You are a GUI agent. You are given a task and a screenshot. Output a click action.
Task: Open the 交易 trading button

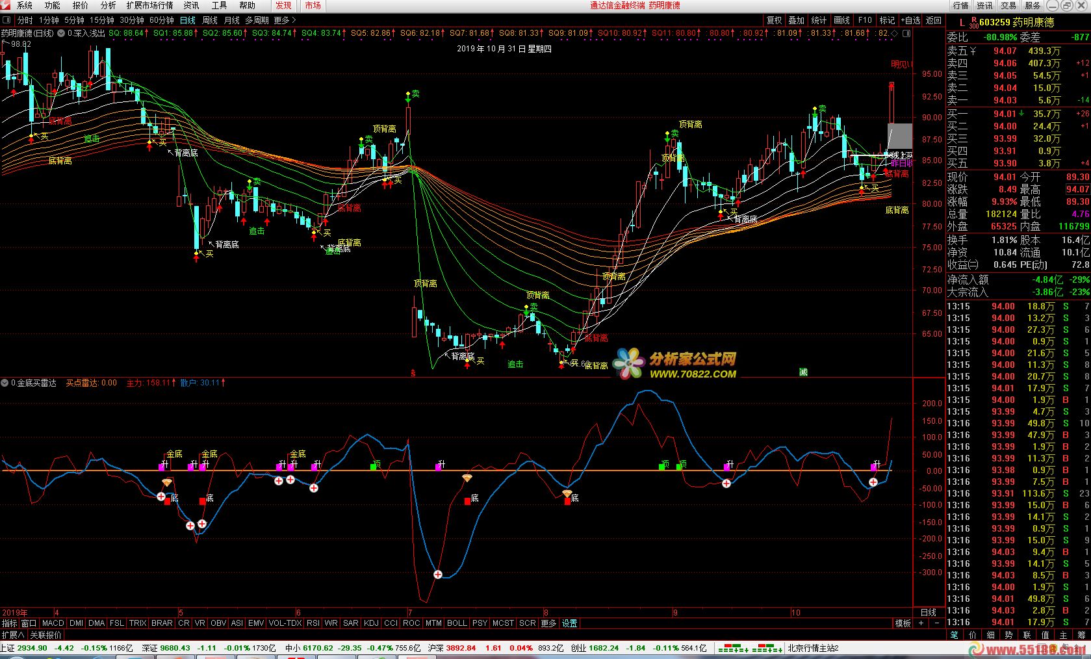pyautogui.click(x=1008, y=5)
